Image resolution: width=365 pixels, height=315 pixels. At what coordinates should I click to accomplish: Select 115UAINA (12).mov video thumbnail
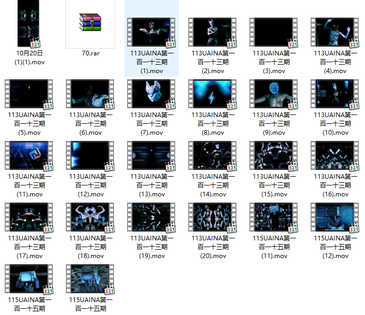(x=335, y=217)
